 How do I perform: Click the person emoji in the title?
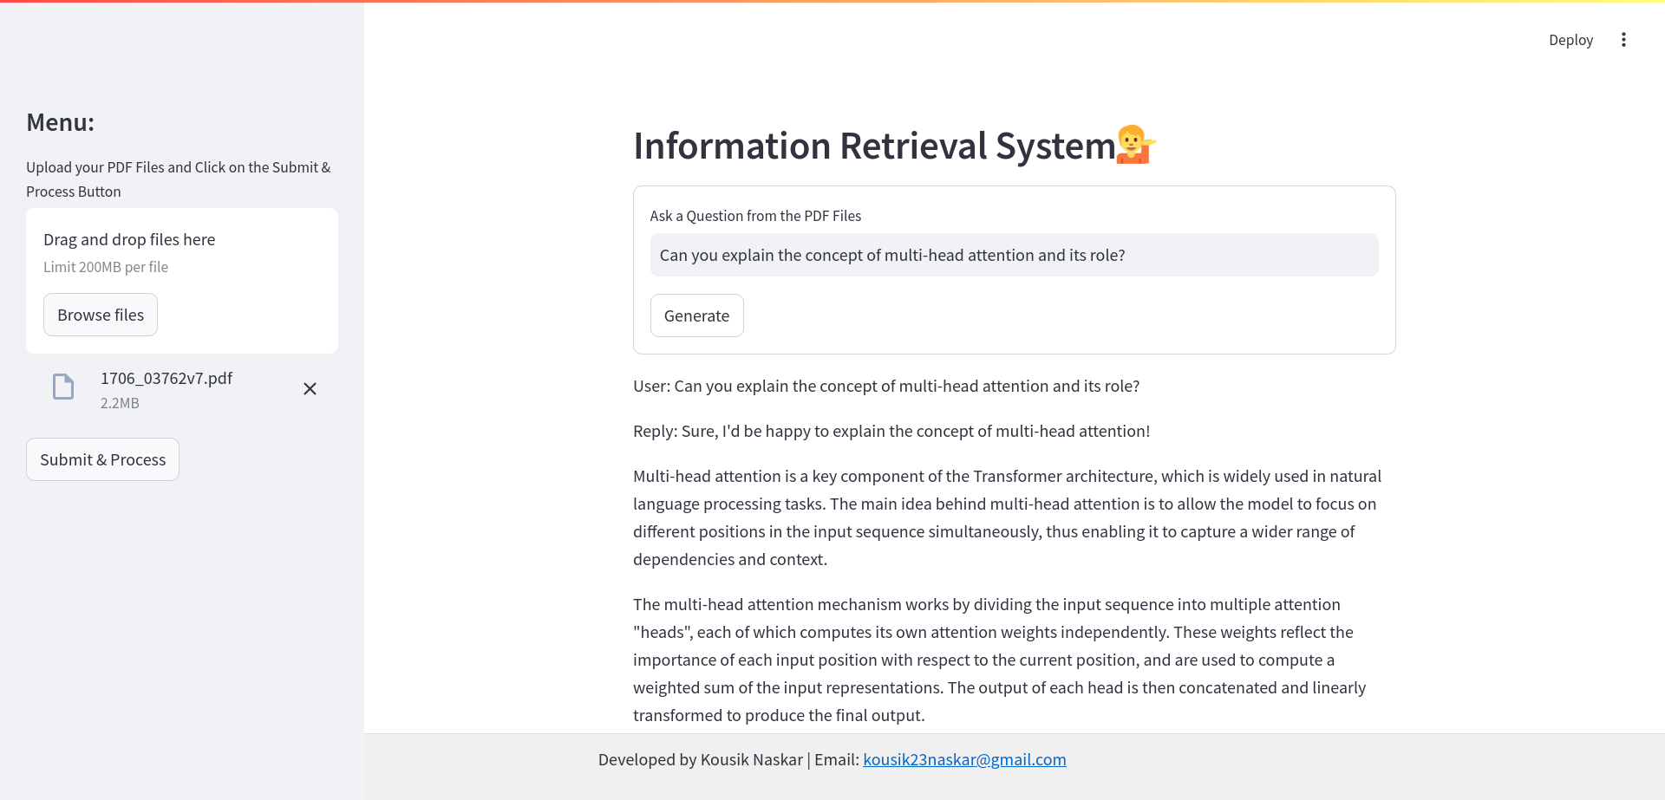[1135, 145]
